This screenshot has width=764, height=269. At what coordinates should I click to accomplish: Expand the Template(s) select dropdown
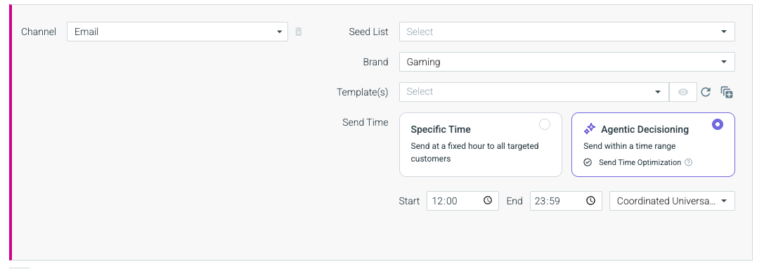click(533, 92)
